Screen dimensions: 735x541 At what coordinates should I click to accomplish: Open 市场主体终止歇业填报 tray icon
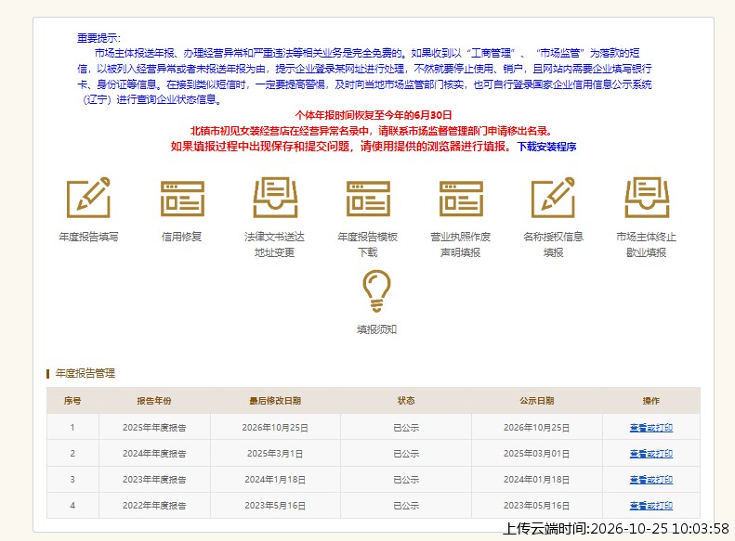point(647,198)
